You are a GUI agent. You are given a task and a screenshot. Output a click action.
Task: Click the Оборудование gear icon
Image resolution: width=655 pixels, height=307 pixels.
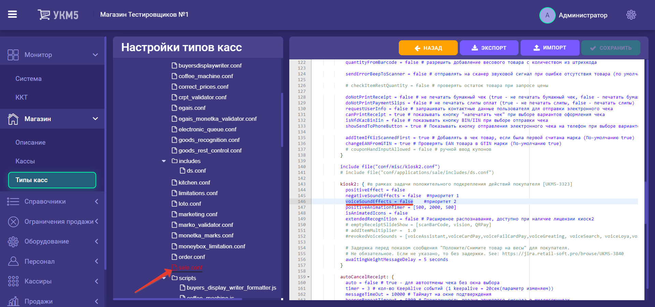pyautogui.click(x=13, y=242)
